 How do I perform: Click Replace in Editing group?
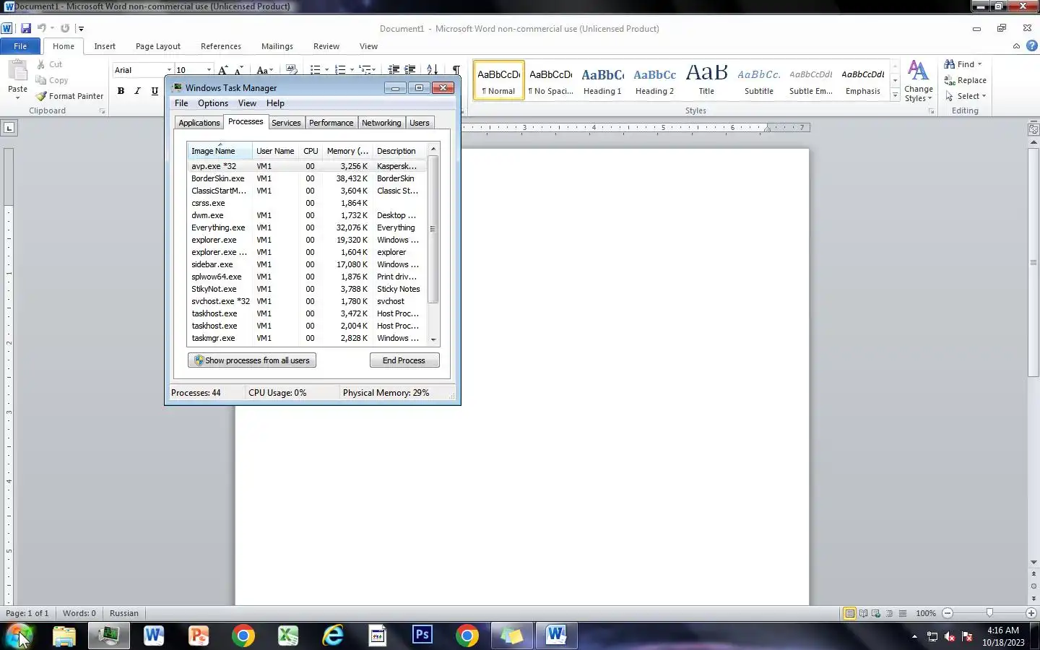pyautogui.click(x=965, y=80)
